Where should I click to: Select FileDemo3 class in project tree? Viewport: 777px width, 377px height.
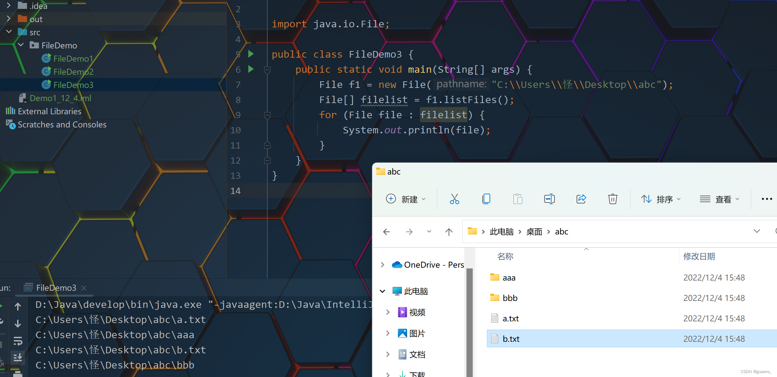pyautogui.click(x=68, y=85)
